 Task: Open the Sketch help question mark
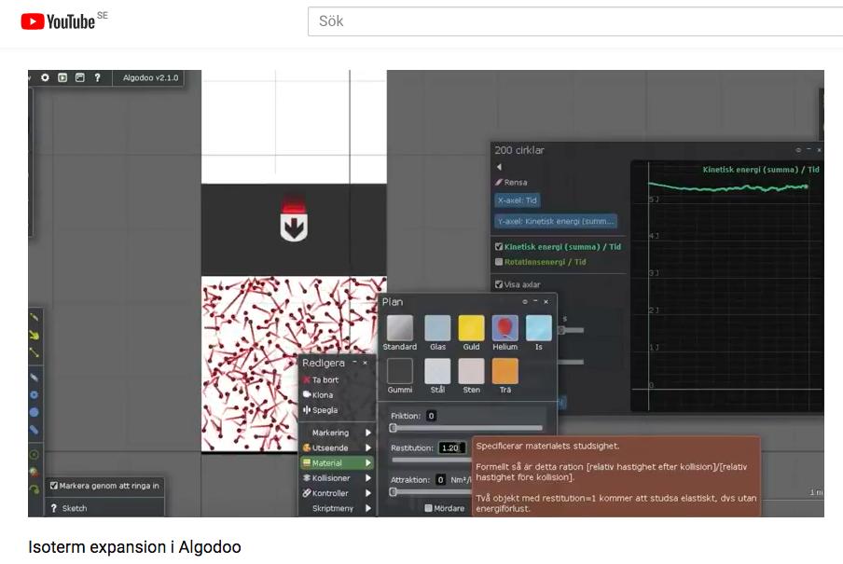pyautogui.click(x=54, y=508)
